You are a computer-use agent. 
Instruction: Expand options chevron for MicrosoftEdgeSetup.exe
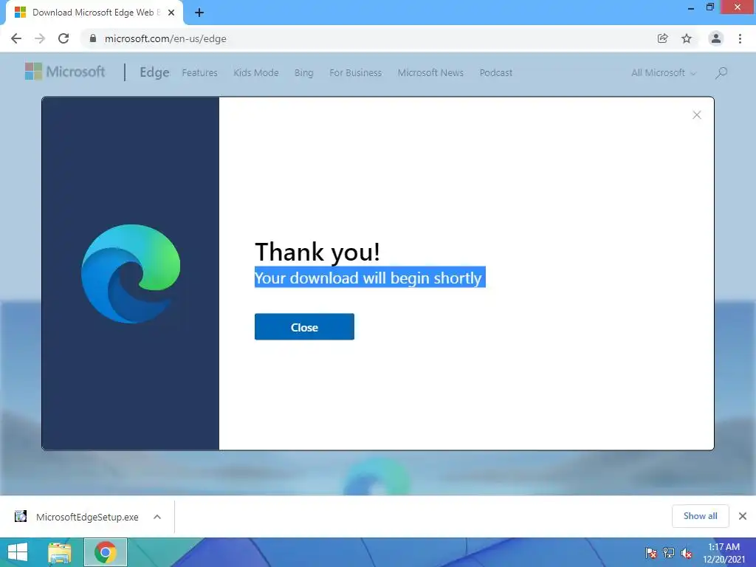tap(157, 517)
